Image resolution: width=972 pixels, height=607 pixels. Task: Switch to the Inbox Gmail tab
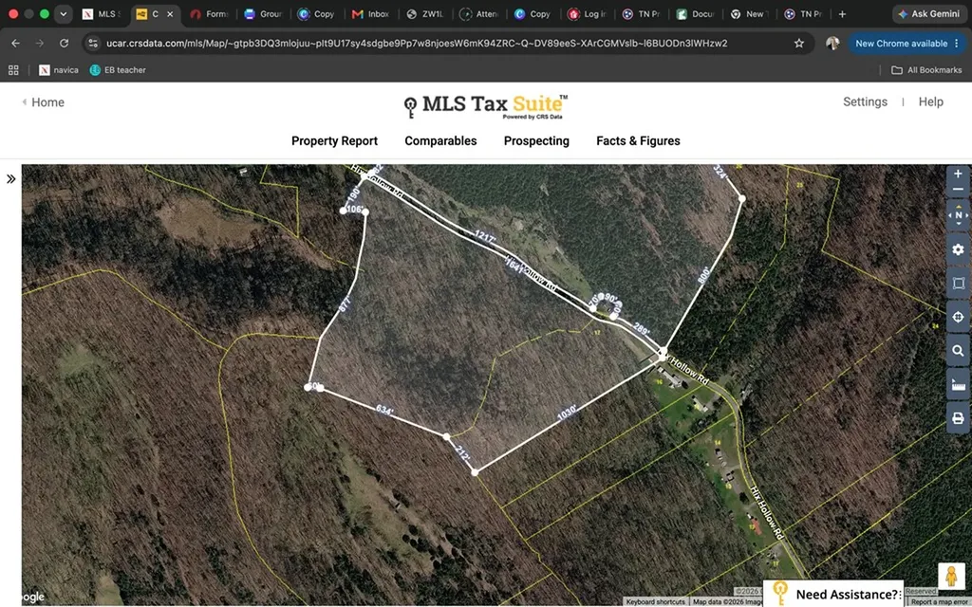tap(370, 13)
